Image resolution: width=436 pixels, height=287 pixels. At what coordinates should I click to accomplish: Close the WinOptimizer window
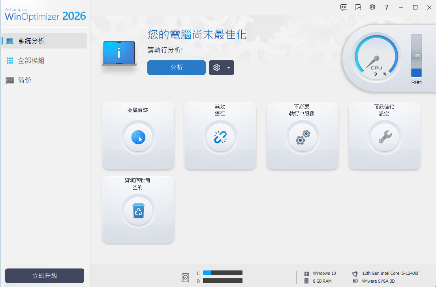[x=429, y=7]
